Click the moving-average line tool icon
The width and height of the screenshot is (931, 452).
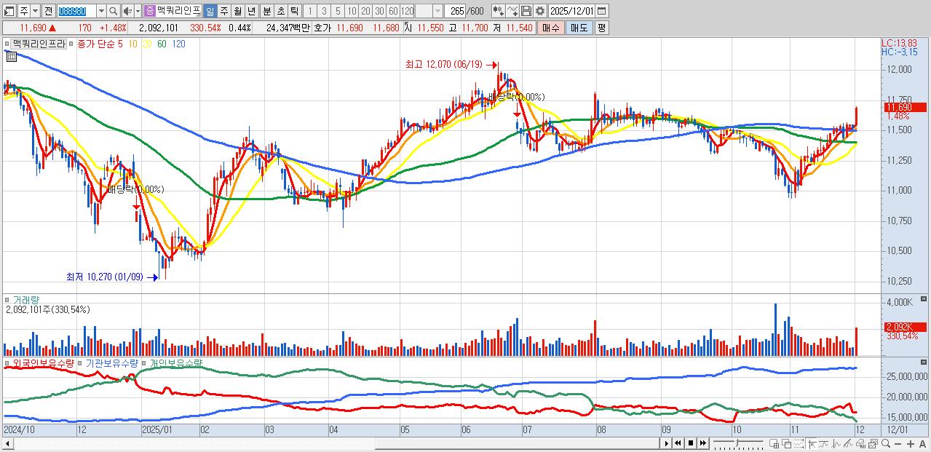click(823, 443)
